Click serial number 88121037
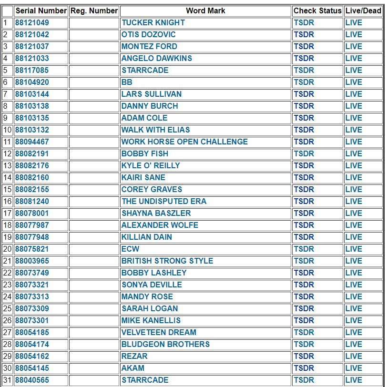The width and height of the screenshot is (387, 387). (32, 46)
